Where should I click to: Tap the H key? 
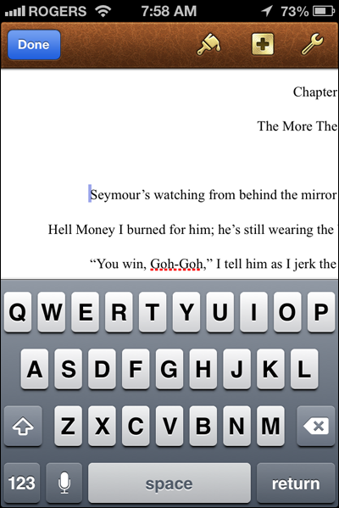203,369
